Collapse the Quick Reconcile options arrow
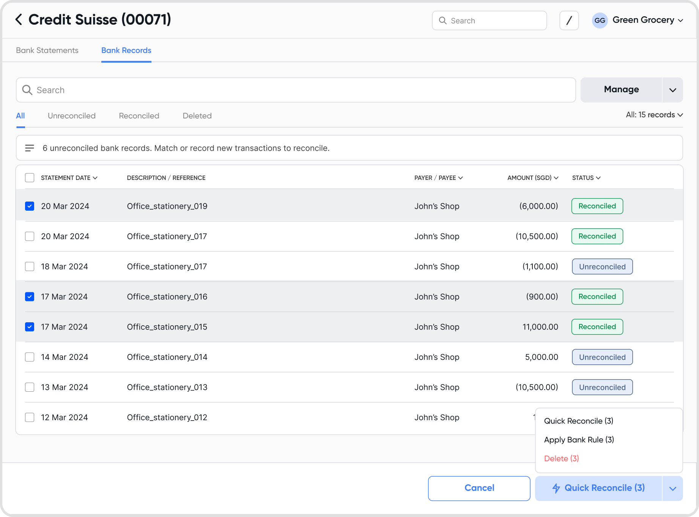The width and height of the screenshot is (699, 517). coord(672,489)
